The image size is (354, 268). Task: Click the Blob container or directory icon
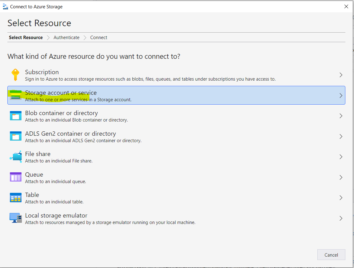pos(16,116)
